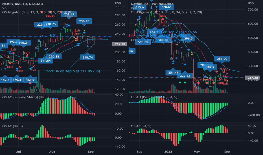Click the 236.95 price label
The image size is (263, 155).
tap(84, 21)
